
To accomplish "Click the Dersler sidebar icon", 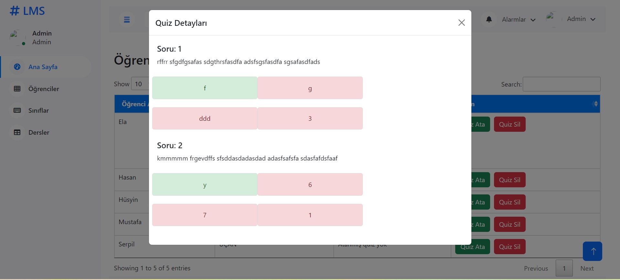I will click(17, 132).
